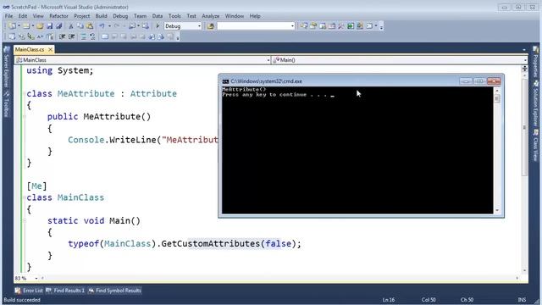The width and height of the screenshot is (542, 305).
Task: Click Display Parameter Info icon
Action: (x=21, y=36)
